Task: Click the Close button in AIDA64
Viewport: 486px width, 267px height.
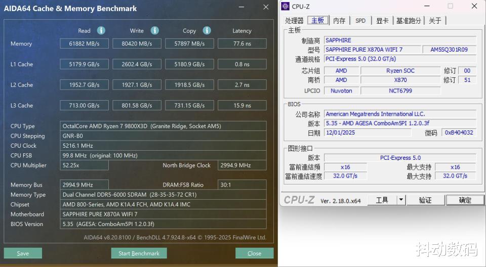Action: [x=255, y=253]
